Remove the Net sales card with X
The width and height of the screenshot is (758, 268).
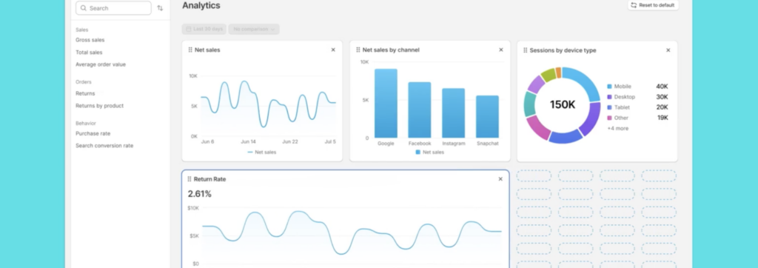pyautogui.click(x=333, y=50)
